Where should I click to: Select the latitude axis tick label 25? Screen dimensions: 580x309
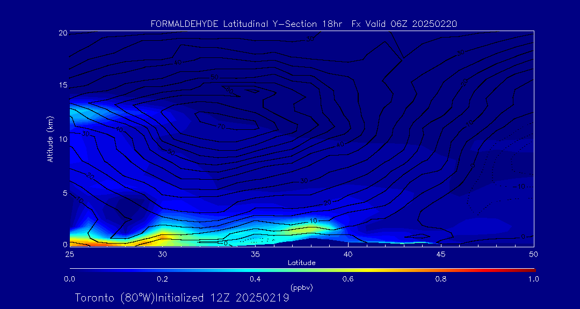[69, 254]
